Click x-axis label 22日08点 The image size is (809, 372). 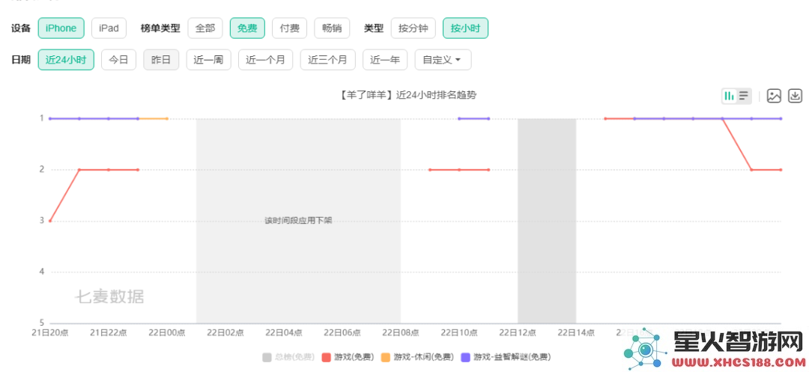click(400, 333)
